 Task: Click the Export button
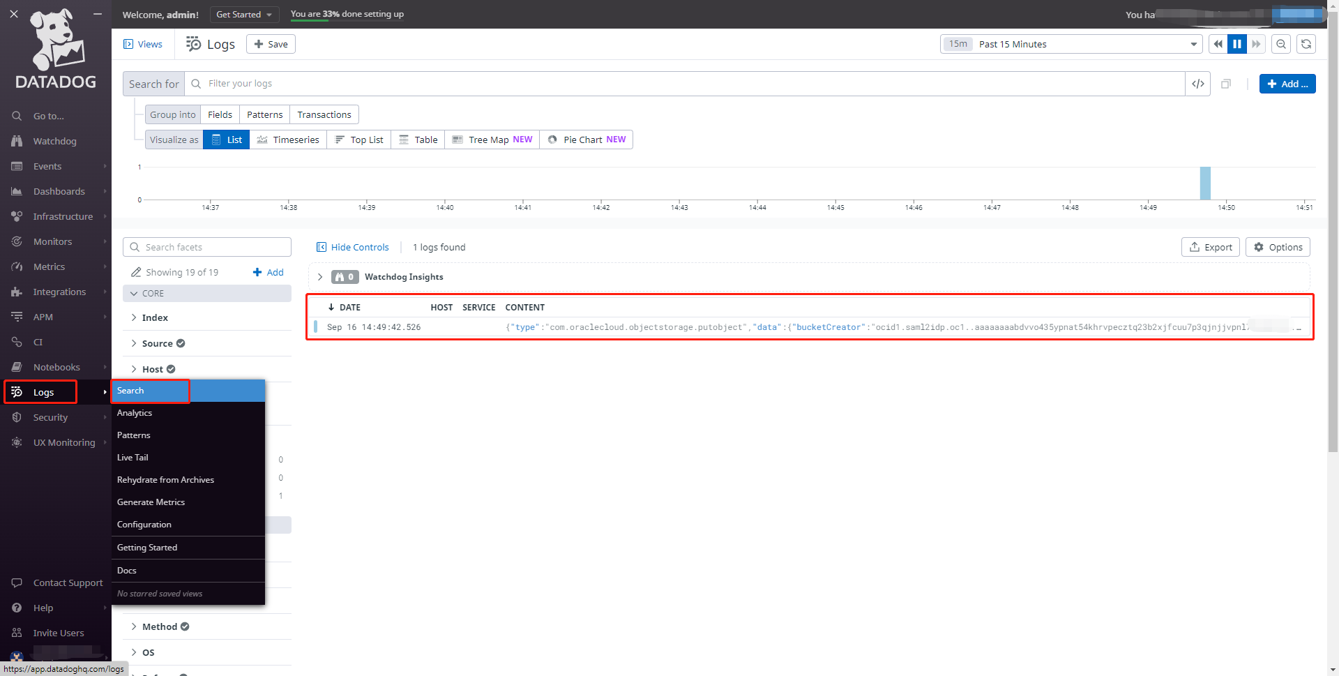click(1210, 247)
